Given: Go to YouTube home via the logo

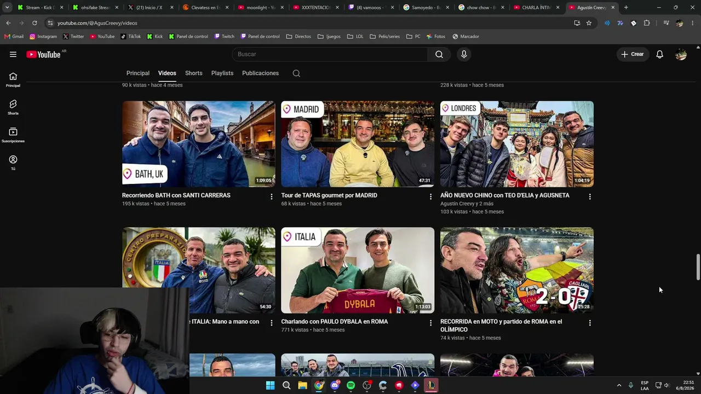Looking at the screenshot, I should tap(43, 54).
